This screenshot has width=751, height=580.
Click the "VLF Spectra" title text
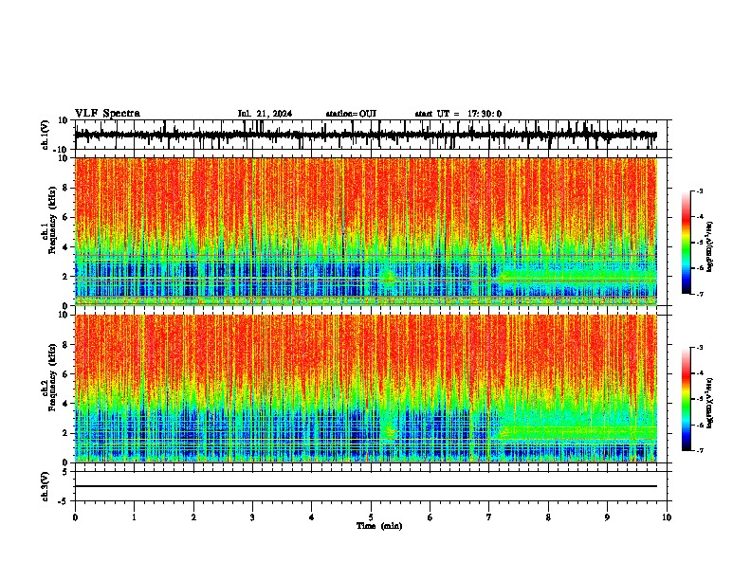[x=107, y=114]
